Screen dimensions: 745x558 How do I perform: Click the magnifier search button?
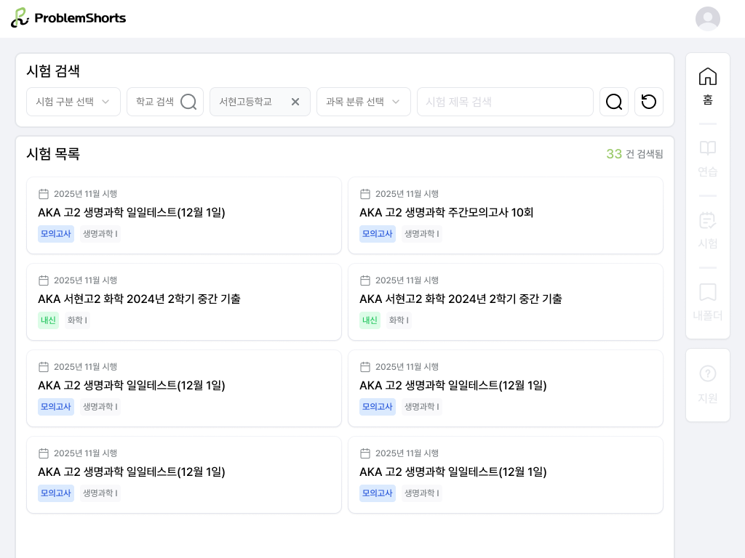click(613, 102)
